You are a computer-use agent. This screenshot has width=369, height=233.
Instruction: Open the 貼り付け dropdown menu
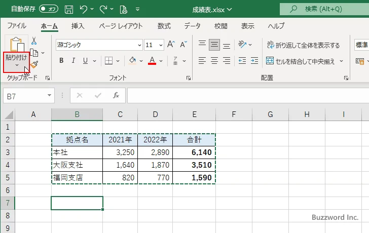pyautogui.click(x=16, y=62)
